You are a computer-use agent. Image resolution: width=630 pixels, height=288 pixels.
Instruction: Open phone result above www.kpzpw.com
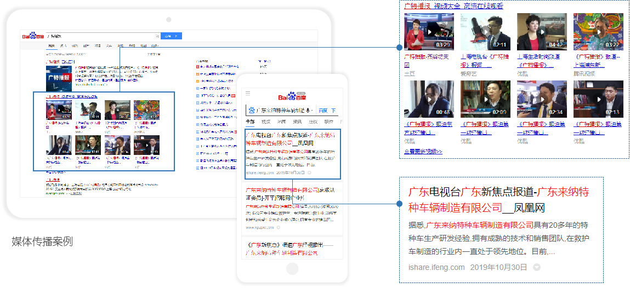[289, 194]
